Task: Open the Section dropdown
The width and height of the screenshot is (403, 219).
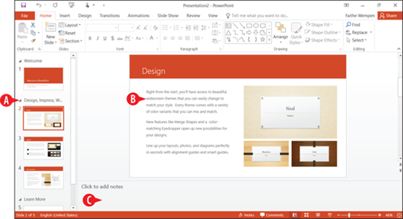Action: (x=71, y=41)
